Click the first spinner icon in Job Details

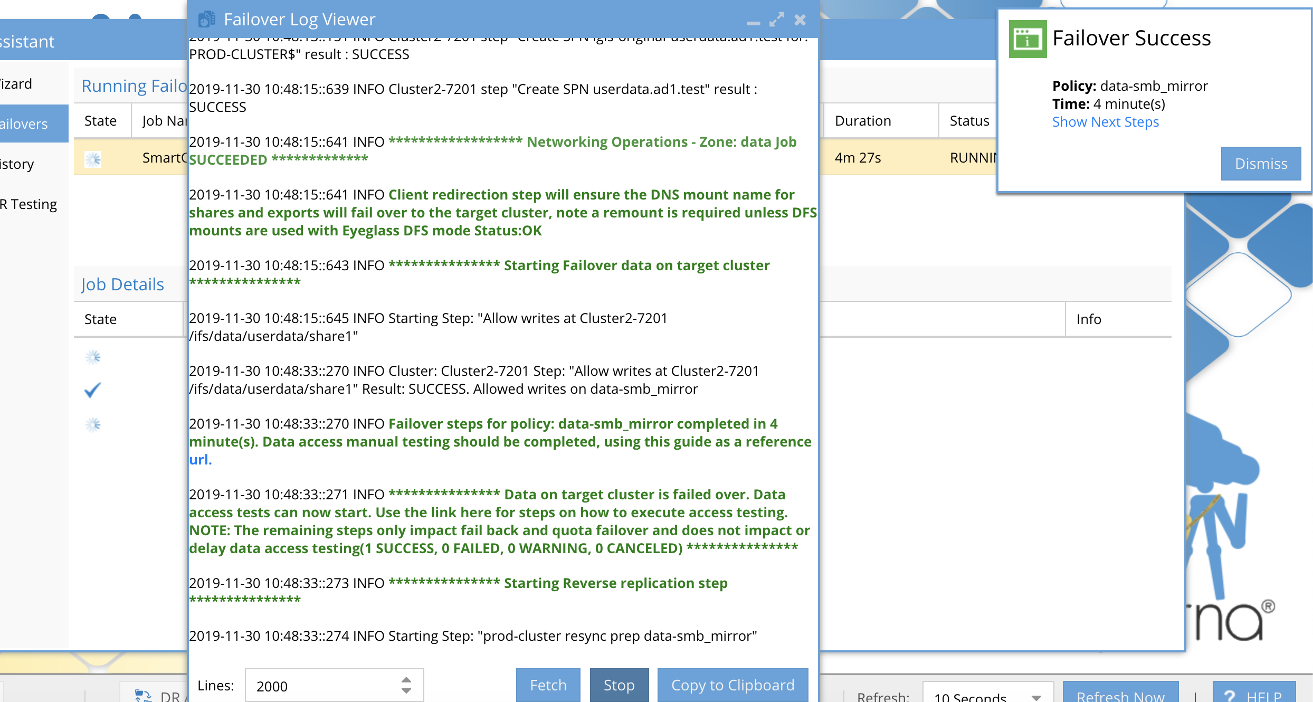click(x=93, y=357)
